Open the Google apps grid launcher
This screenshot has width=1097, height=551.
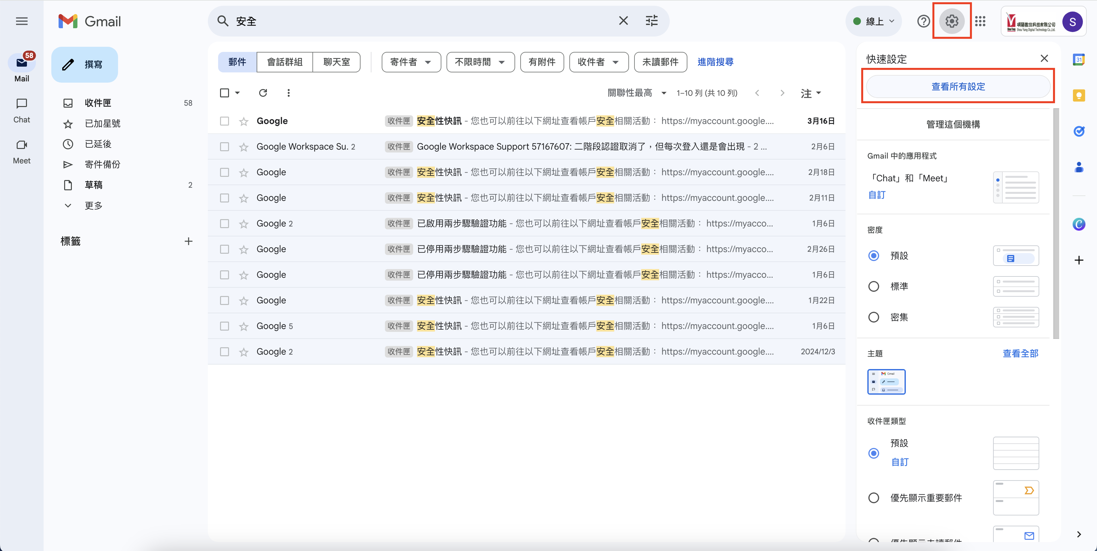point(980,21)
